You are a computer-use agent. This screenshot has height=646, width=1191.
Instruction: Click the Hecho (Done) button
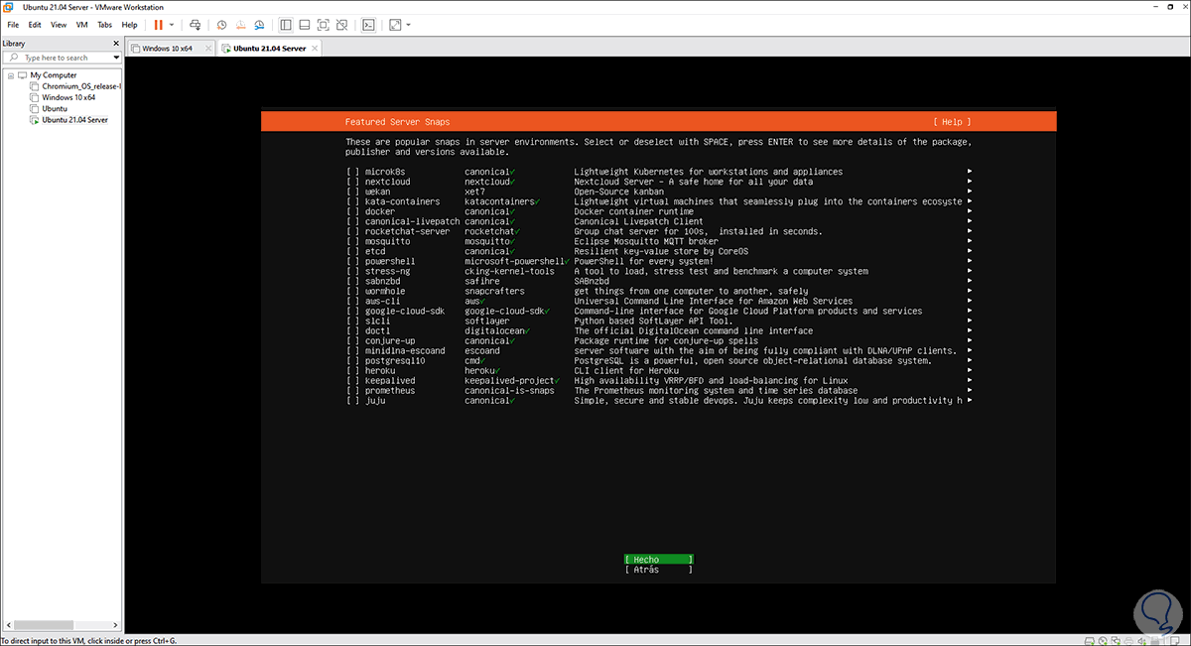[659, 560]
